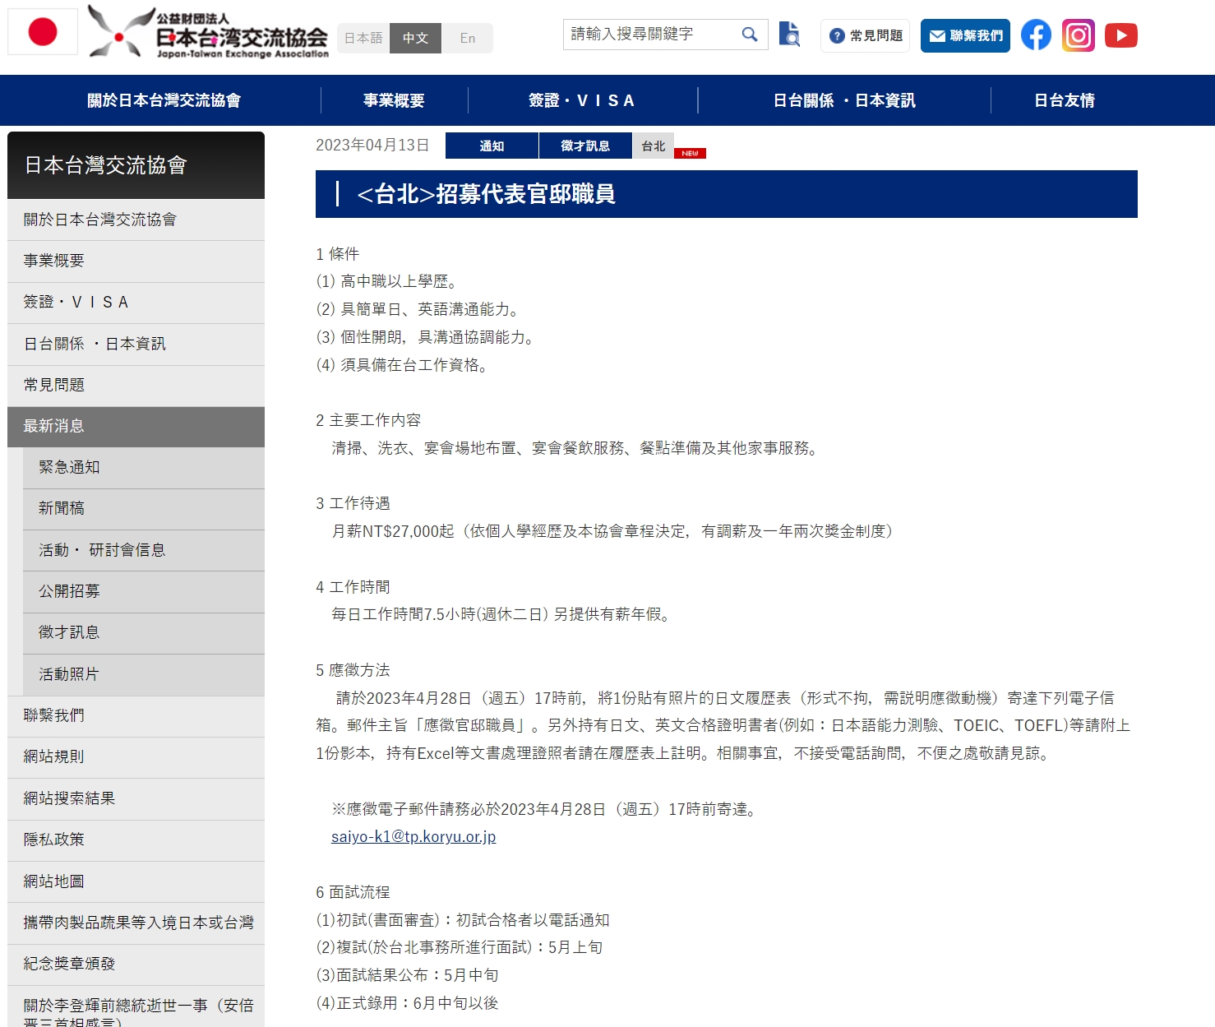Open sidebar link 關於日本台灣交流協會
This screenshot has width=1215, height=1027.
point(136,220)
